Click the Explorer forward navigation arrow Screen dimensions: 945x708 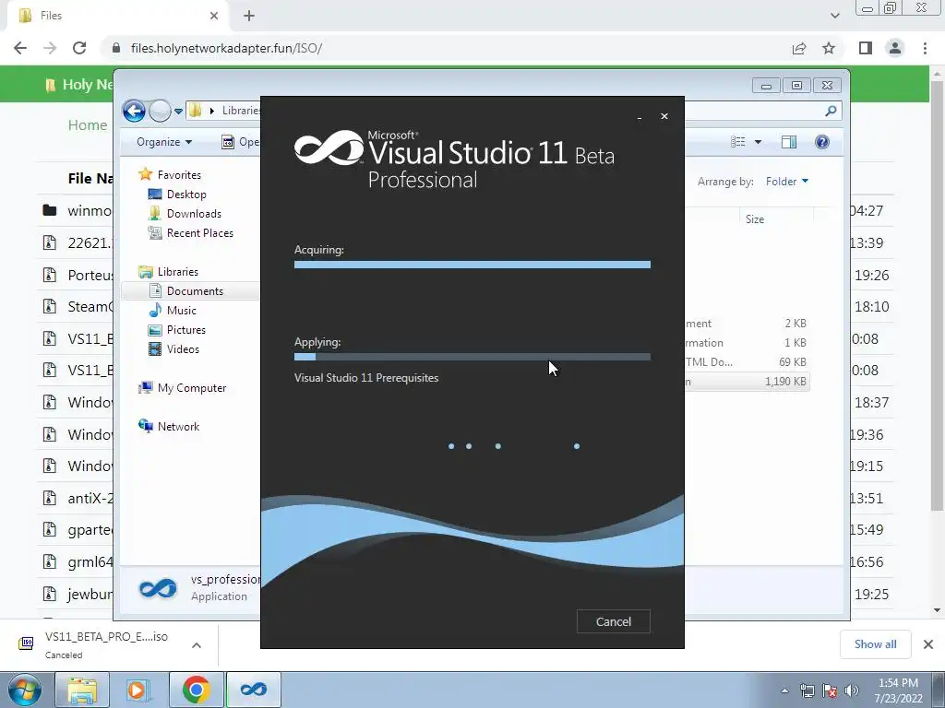(x=160, y=111)
